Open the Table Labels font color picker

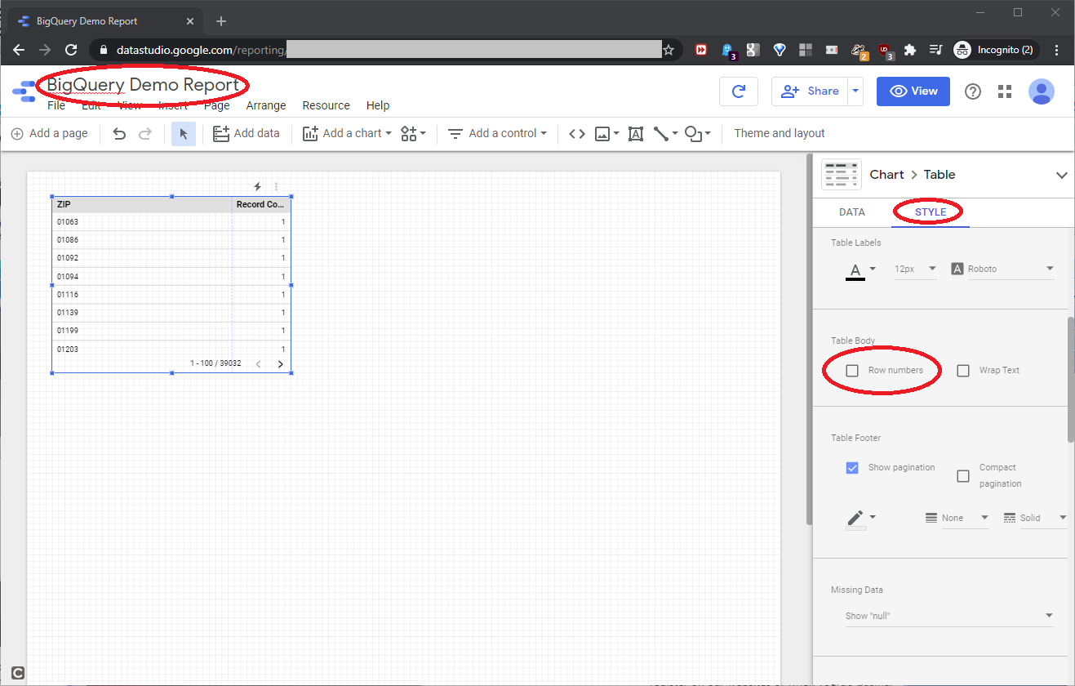coord(860,269)
